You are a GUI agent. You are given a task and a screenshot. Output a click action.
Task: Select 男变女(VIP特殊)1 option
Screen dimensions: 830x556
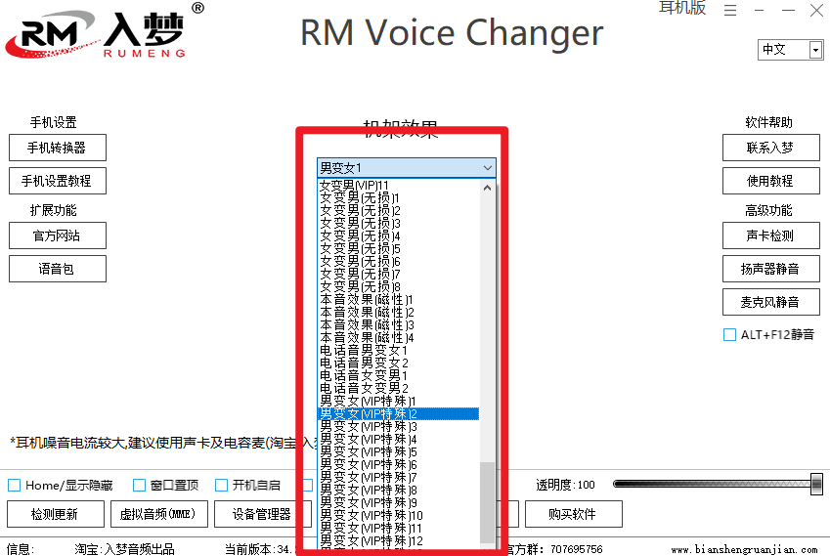399,401
